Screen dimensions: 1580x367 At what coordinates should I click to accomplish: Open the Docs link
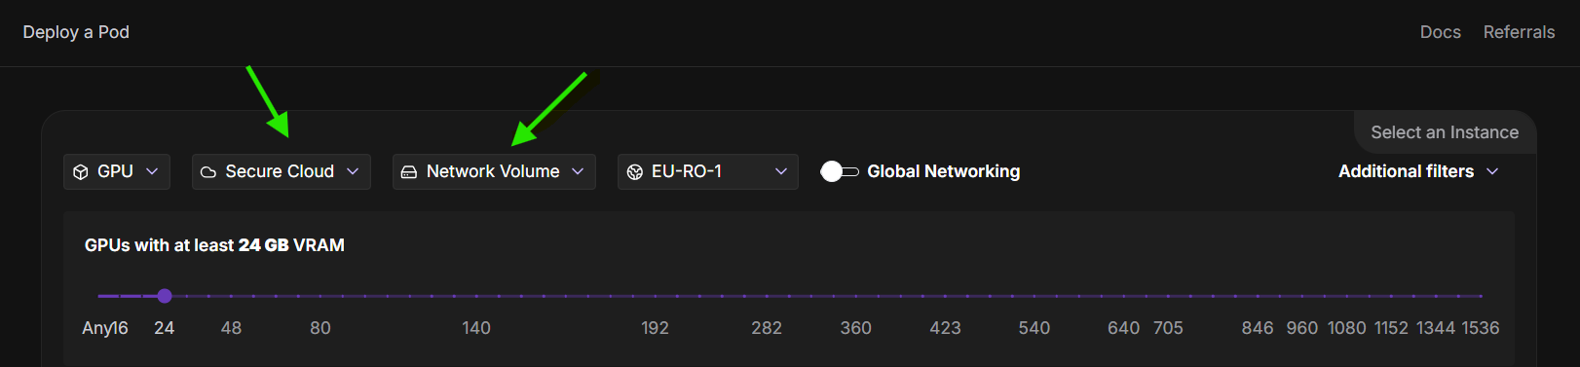point(1440,32)
